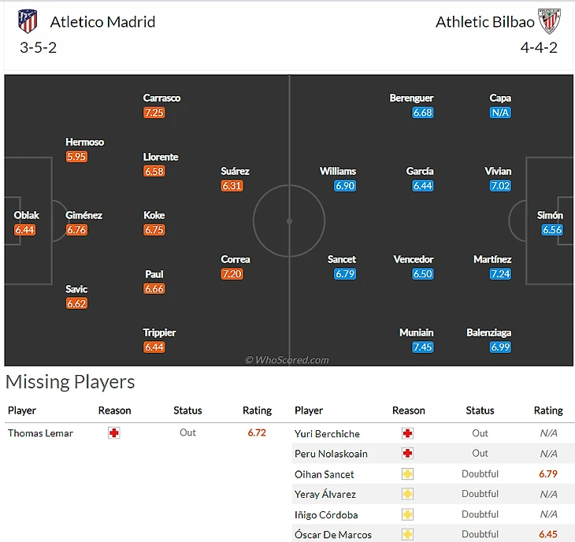The image size is (575, 542).
Task: Click the Rating column header for Bilbao
Action: [x=548, y=410]
